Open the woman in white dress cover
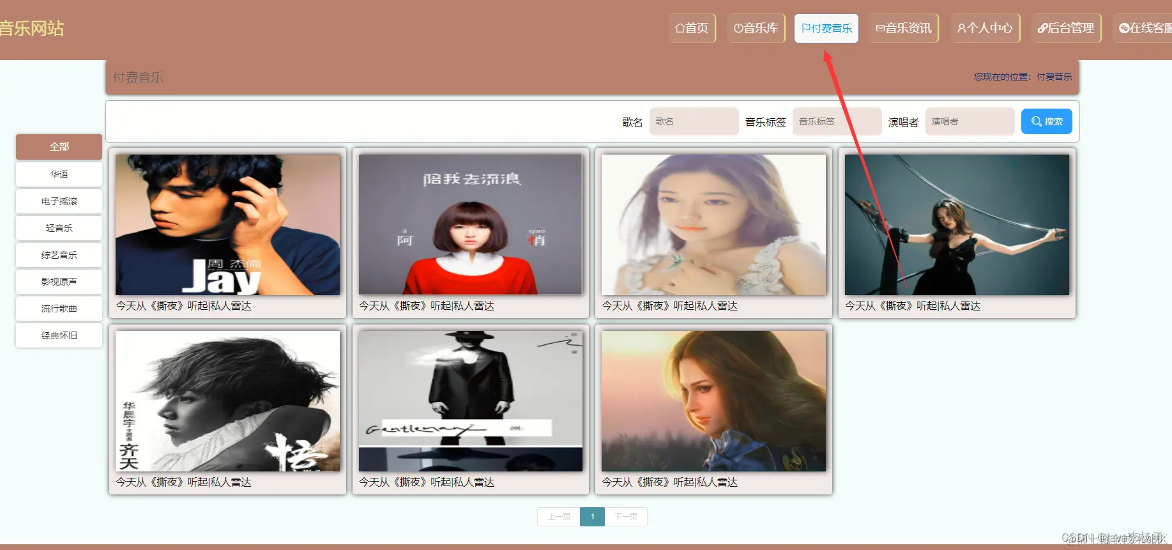1172x550 pixels. coord(713,225)
